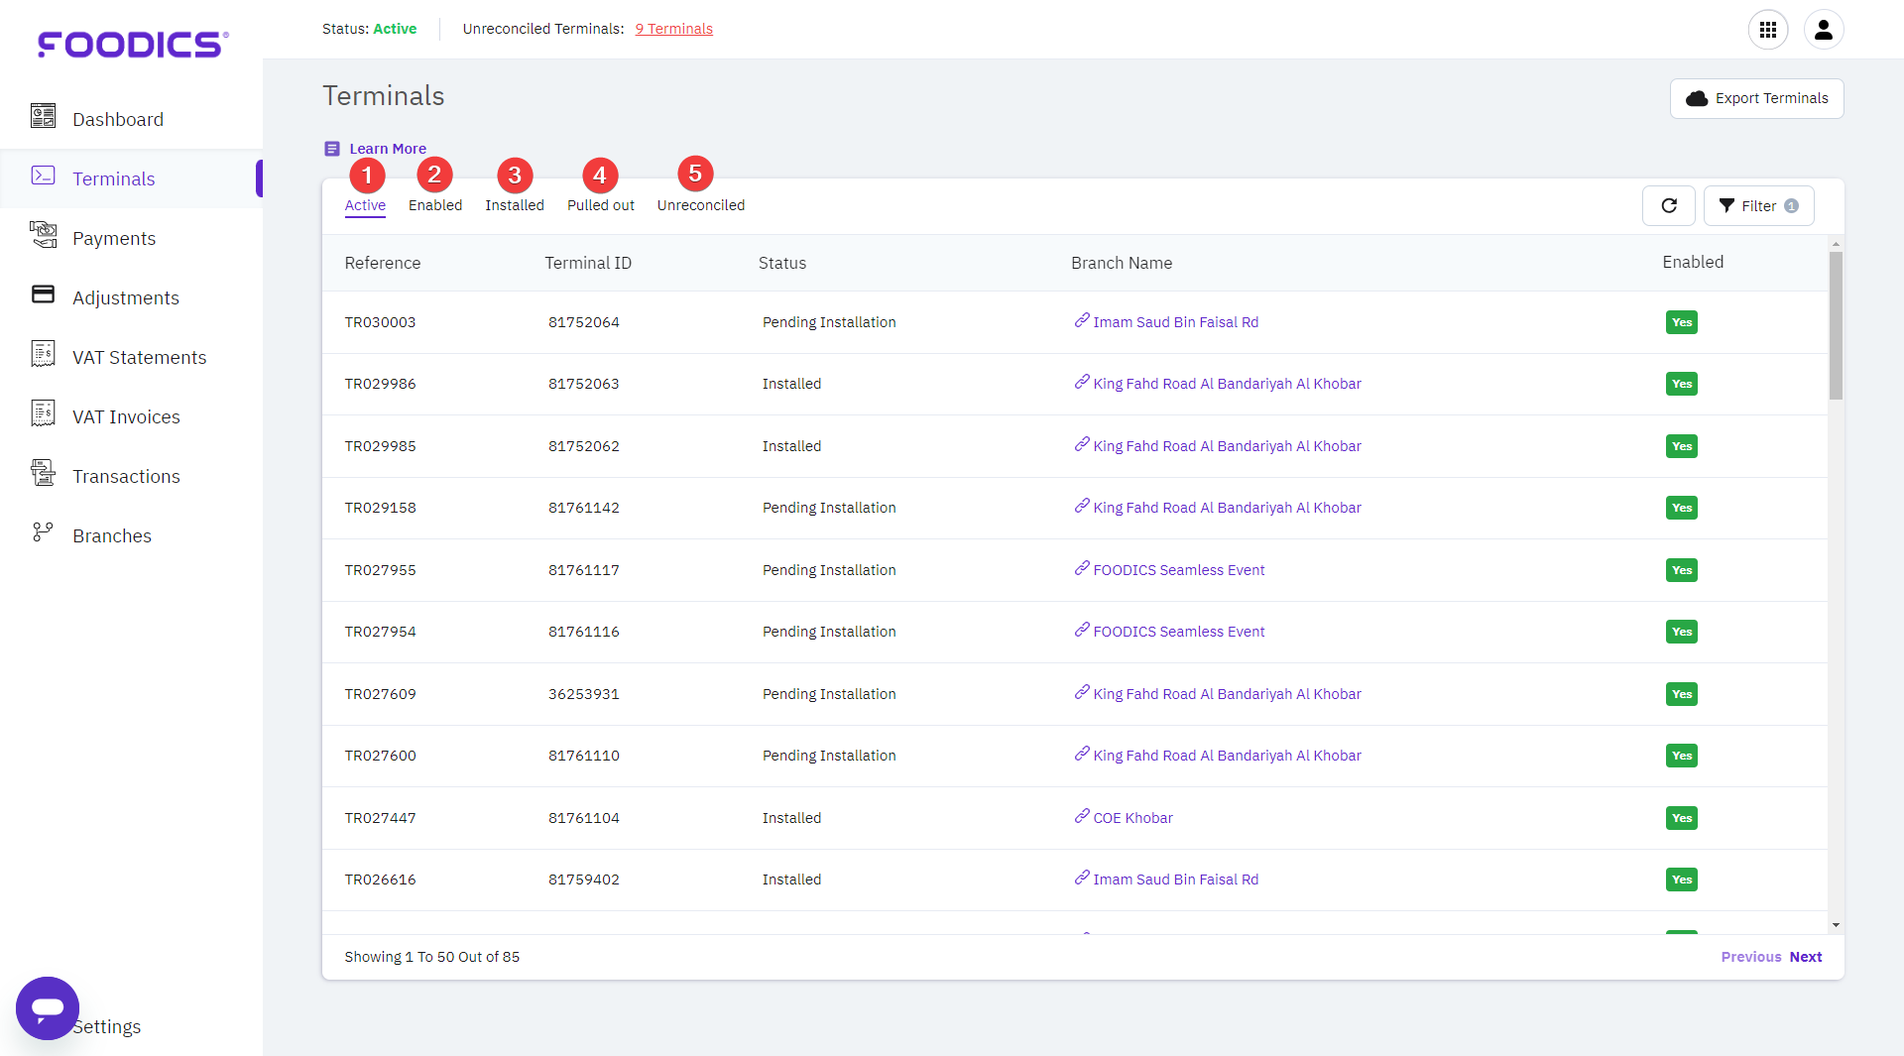Viewport: 1904px width, 1056px height.
Task: Open VAT Invoices page
Action: click(x=127, y=416)
